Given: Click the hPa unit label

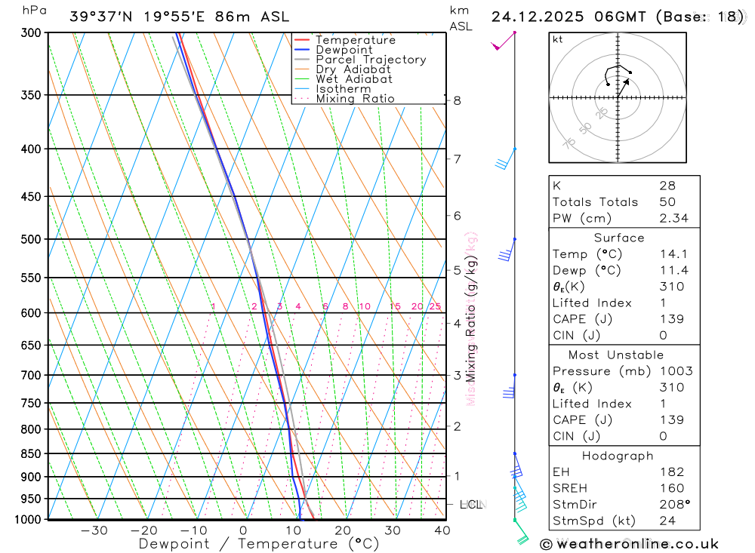Looking at the screenshot, I should coord(34,11).
